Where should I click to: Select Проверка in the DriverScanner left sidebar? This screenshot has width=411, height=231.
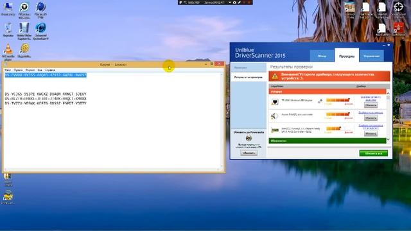pos(249,67)
